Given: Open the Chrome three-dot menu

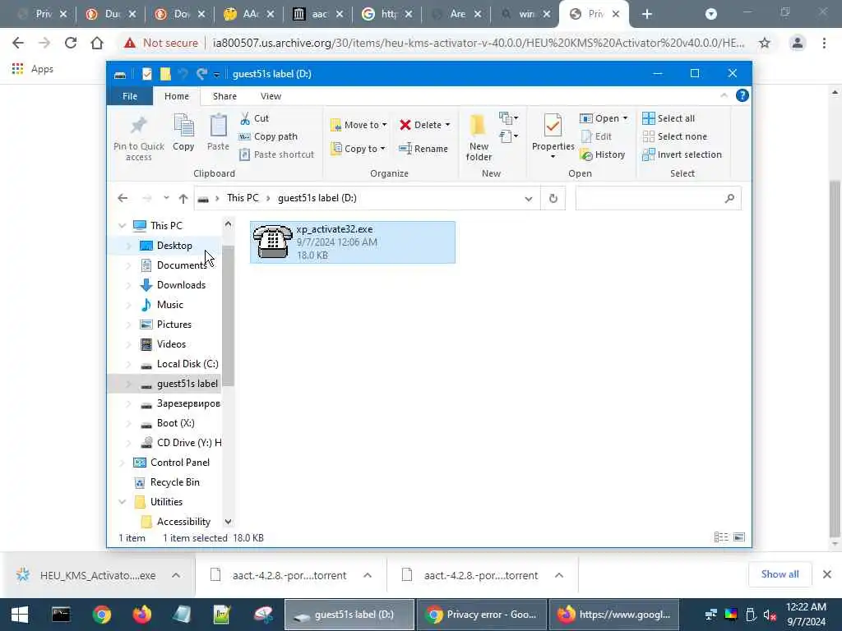Looking at the screenshot, I should (x=824, y=43).
